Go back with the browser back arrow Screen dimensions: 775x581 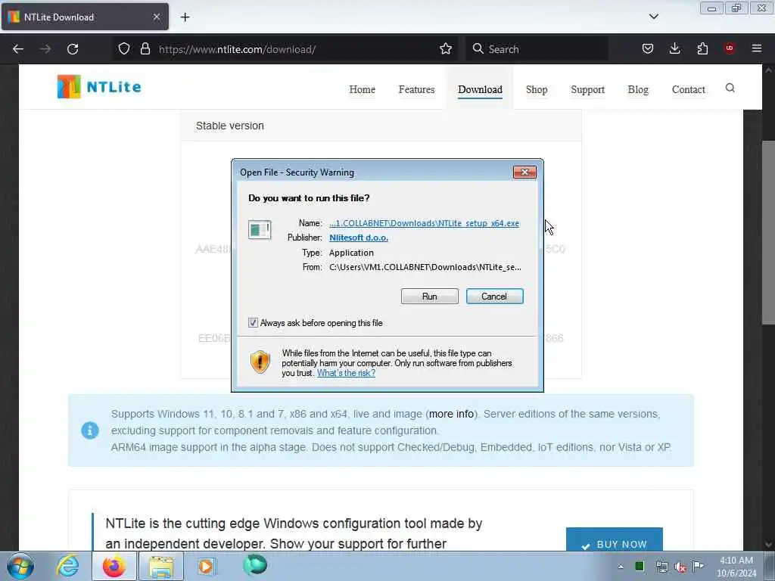coord(18,49)
